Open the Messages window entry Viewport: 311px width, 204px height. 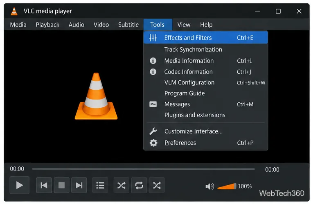pyautogui.click(x=206, y=104)
